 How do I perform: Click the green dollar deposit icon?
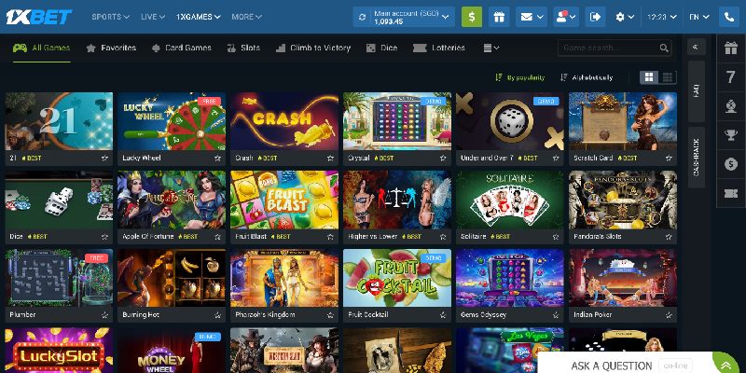(472, 17)
